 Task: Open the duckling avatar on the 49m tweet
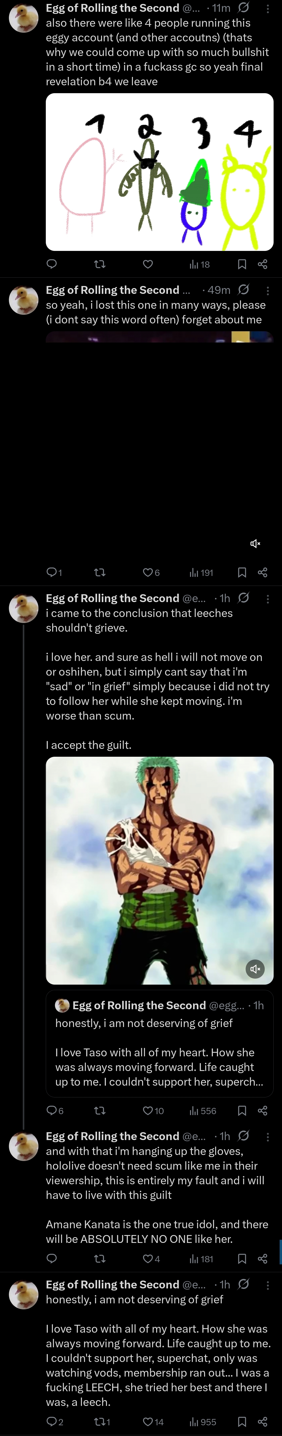click(23, 300)
